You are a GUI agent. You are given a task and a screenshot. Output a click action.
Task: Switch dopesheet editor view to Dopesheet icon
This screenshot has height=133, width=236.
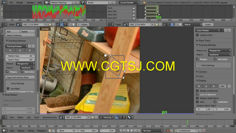172,25
